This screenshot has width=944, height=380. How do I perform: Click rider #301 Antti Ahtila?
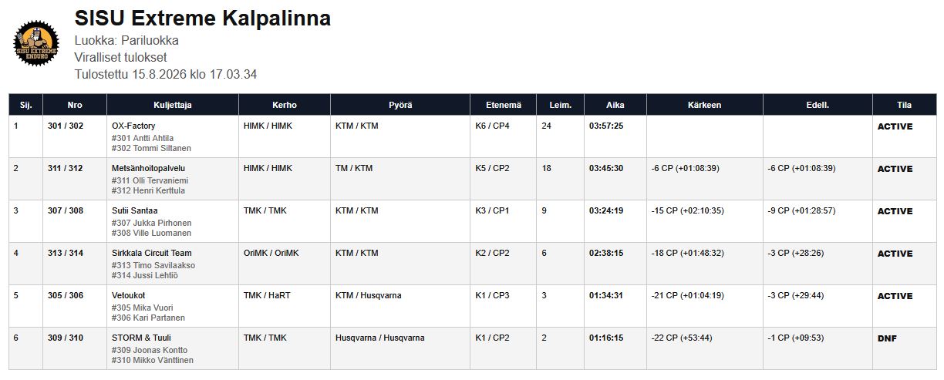pos(143,138)
